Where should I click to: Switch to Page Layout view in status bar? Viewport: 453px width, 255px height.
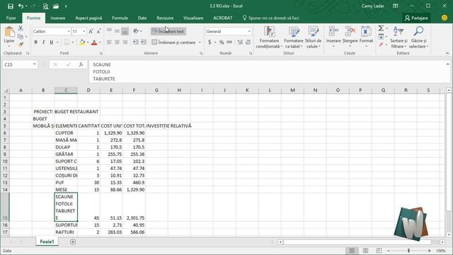click(365, 251)
